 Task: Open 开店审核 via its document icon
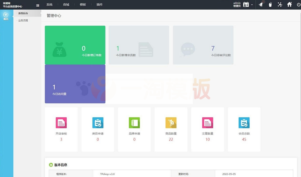coord(61,123)
